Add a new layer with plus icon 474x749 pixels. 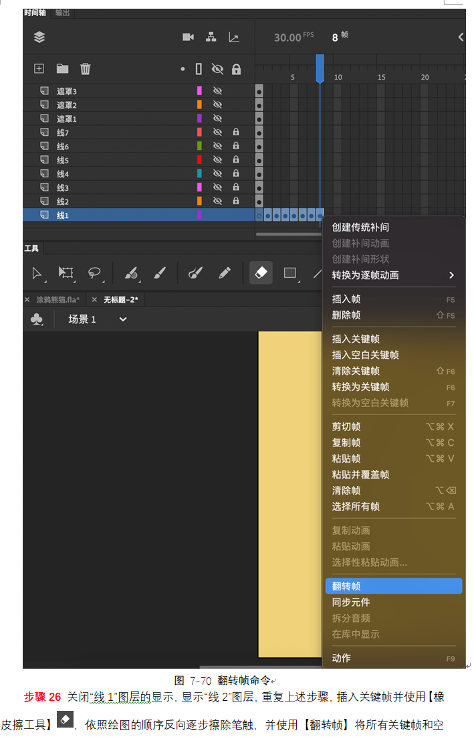click(x=39, y=69)
